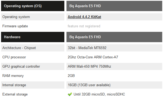Click the Bq Aquaris E5 FHD header beside Hardware
Screen dimensions: 163x100
(x=114, y=37)
